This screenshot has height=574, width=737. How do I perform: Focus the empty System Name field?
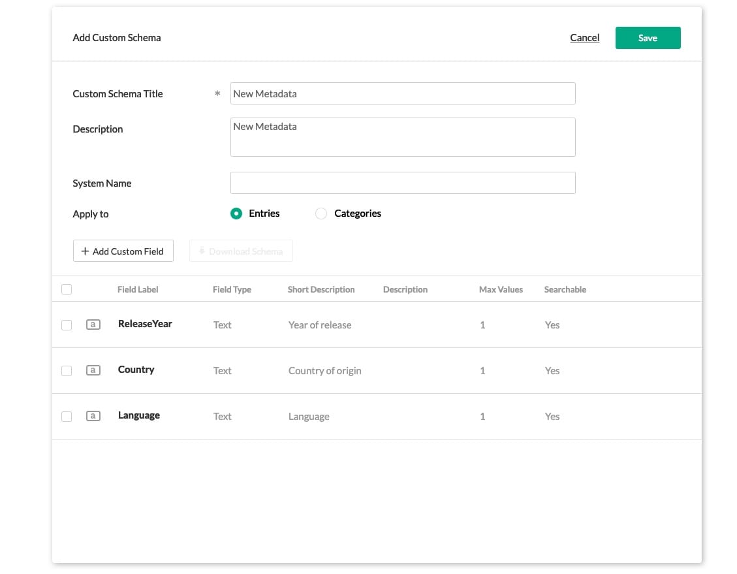pos(403,183)
